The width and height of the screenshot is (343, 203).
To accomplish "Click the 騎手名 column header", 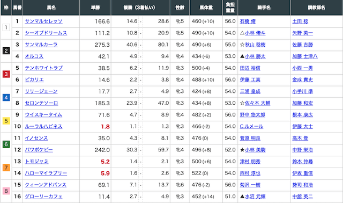I will (x=264, y=8).
